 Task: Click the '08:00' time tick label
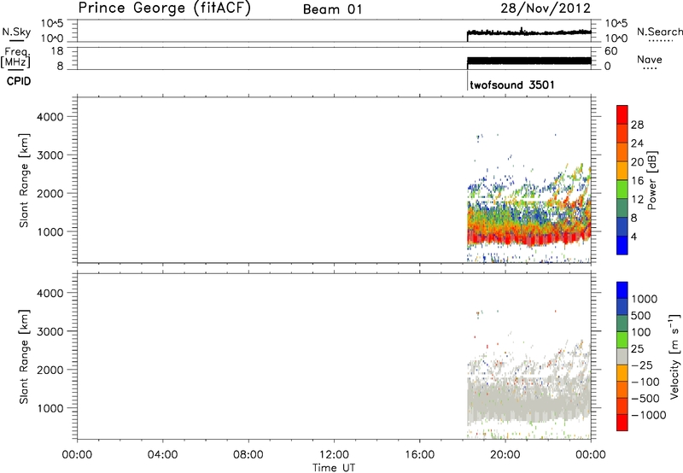click(x=248, y=455)
